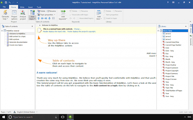This screenshot has height=120, width=193.
Task: Select the Create new topics topic
Action: pyautogui.click(x=16, y=45)
